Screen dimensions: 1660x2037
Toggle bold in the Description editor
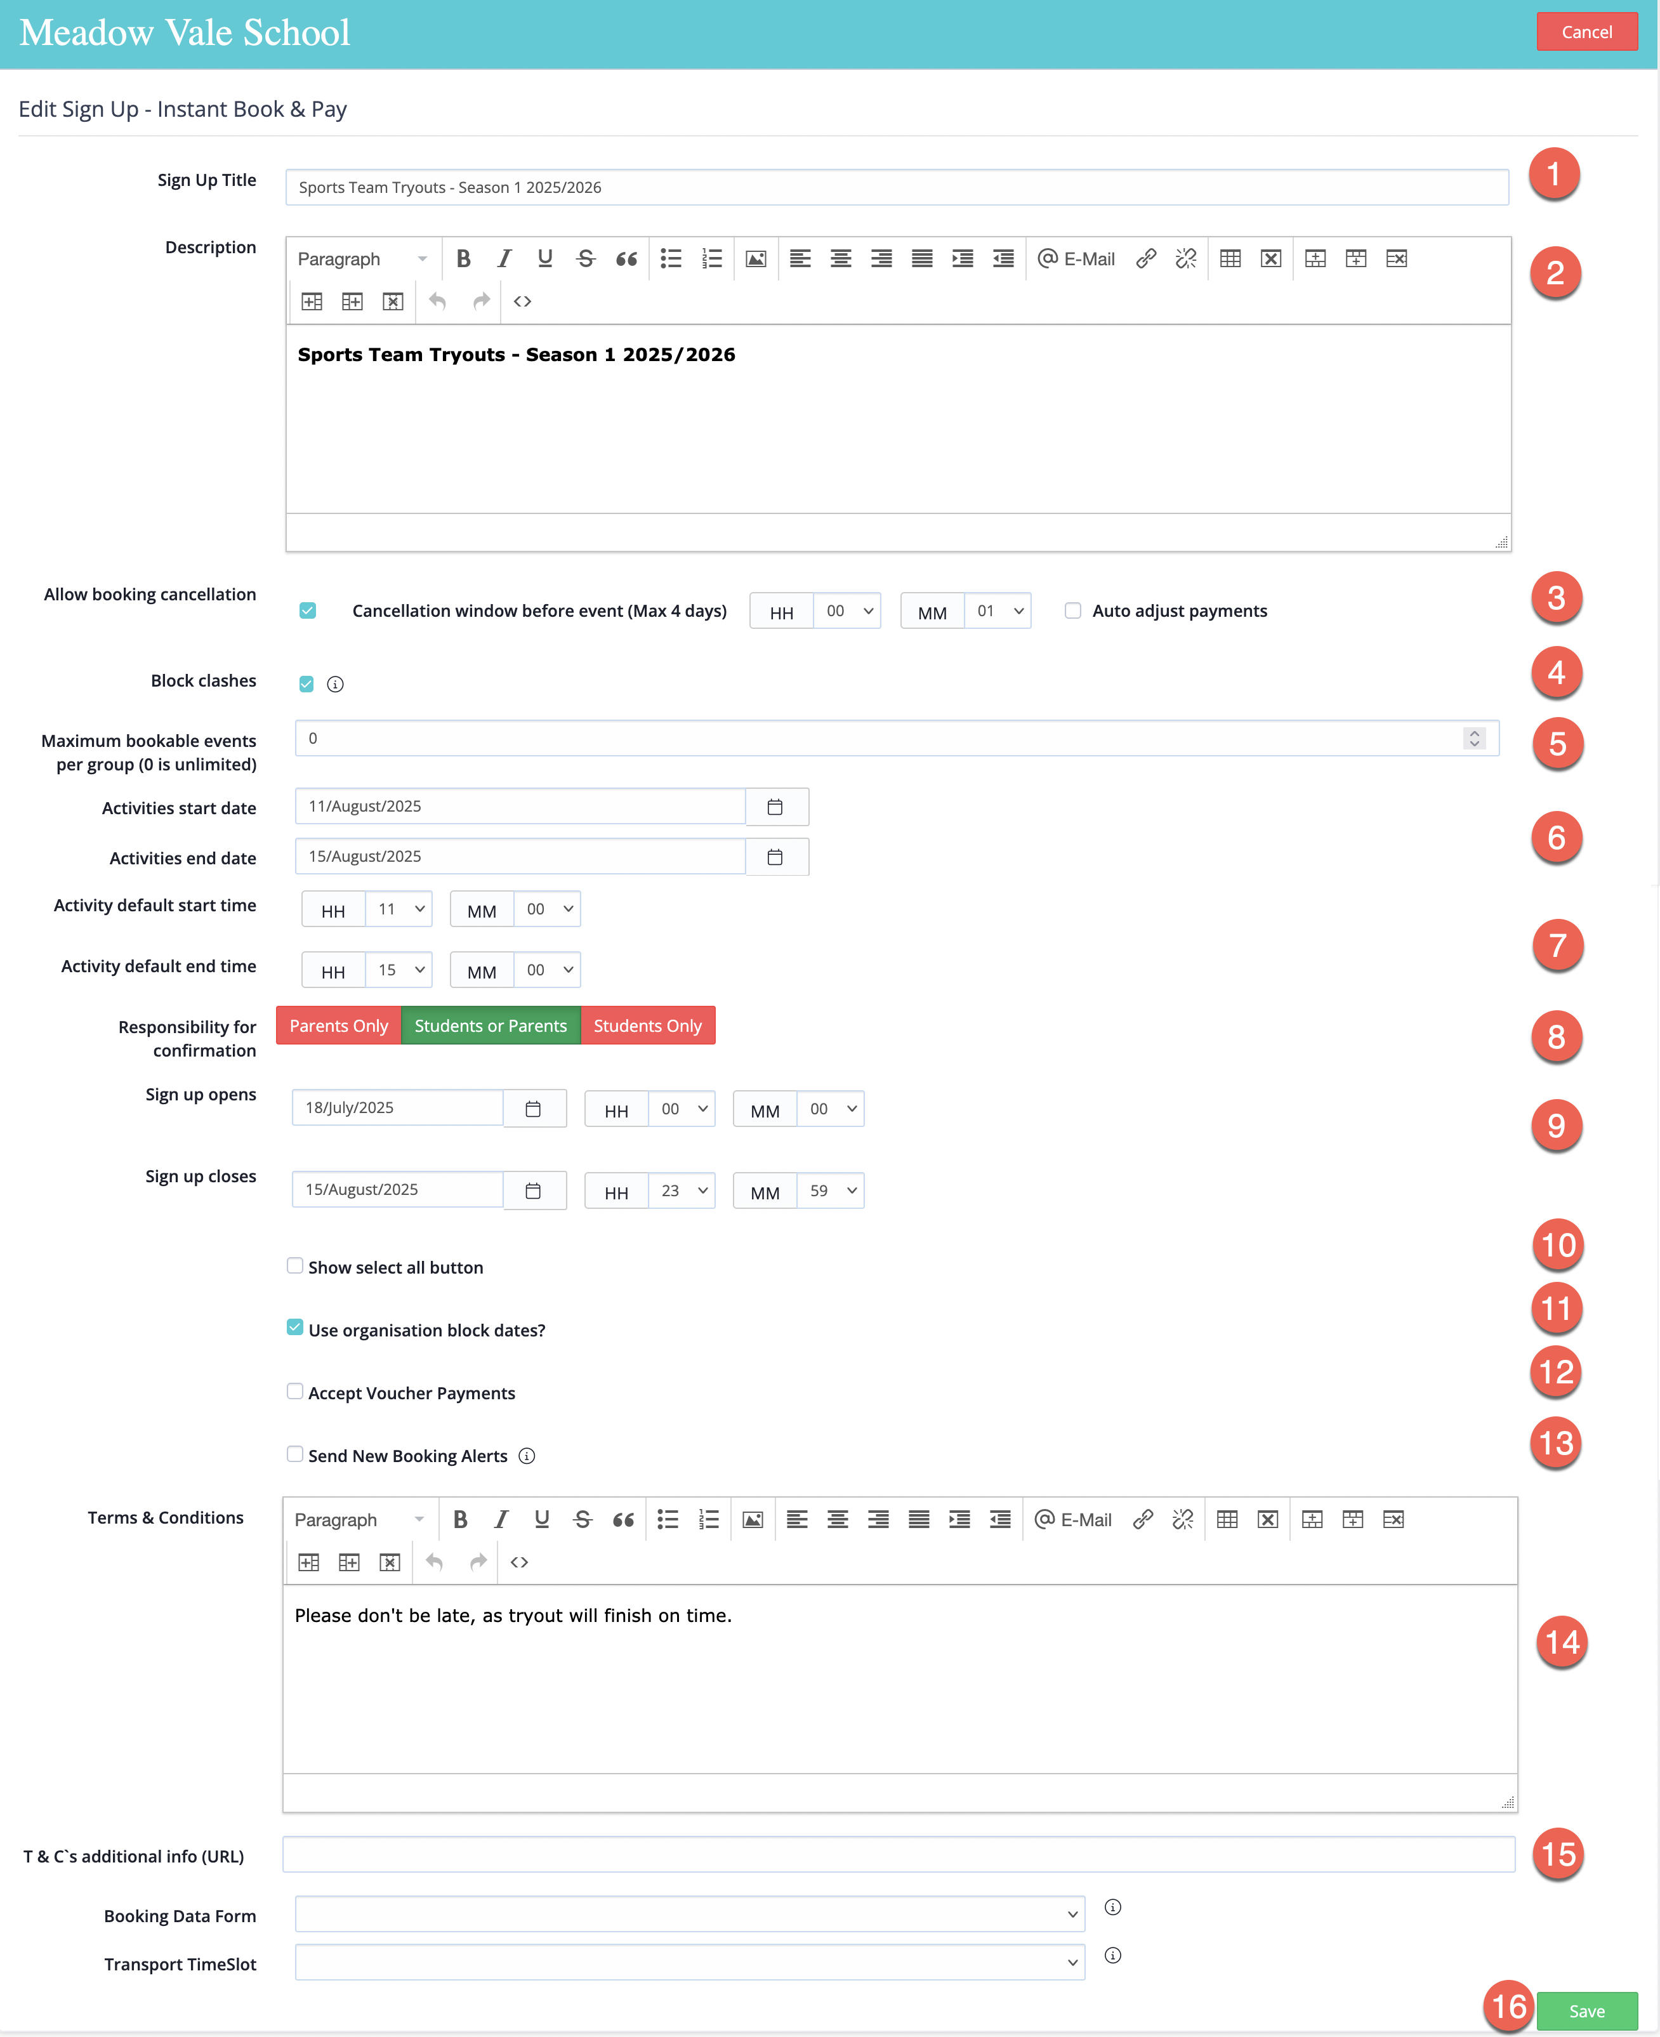464,258
